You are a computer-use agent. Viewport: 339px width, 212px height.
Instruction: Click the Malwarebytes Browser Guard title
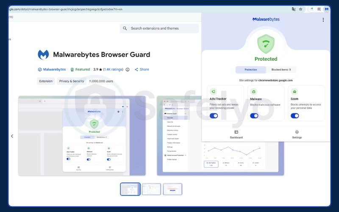(x=102, y=55)
